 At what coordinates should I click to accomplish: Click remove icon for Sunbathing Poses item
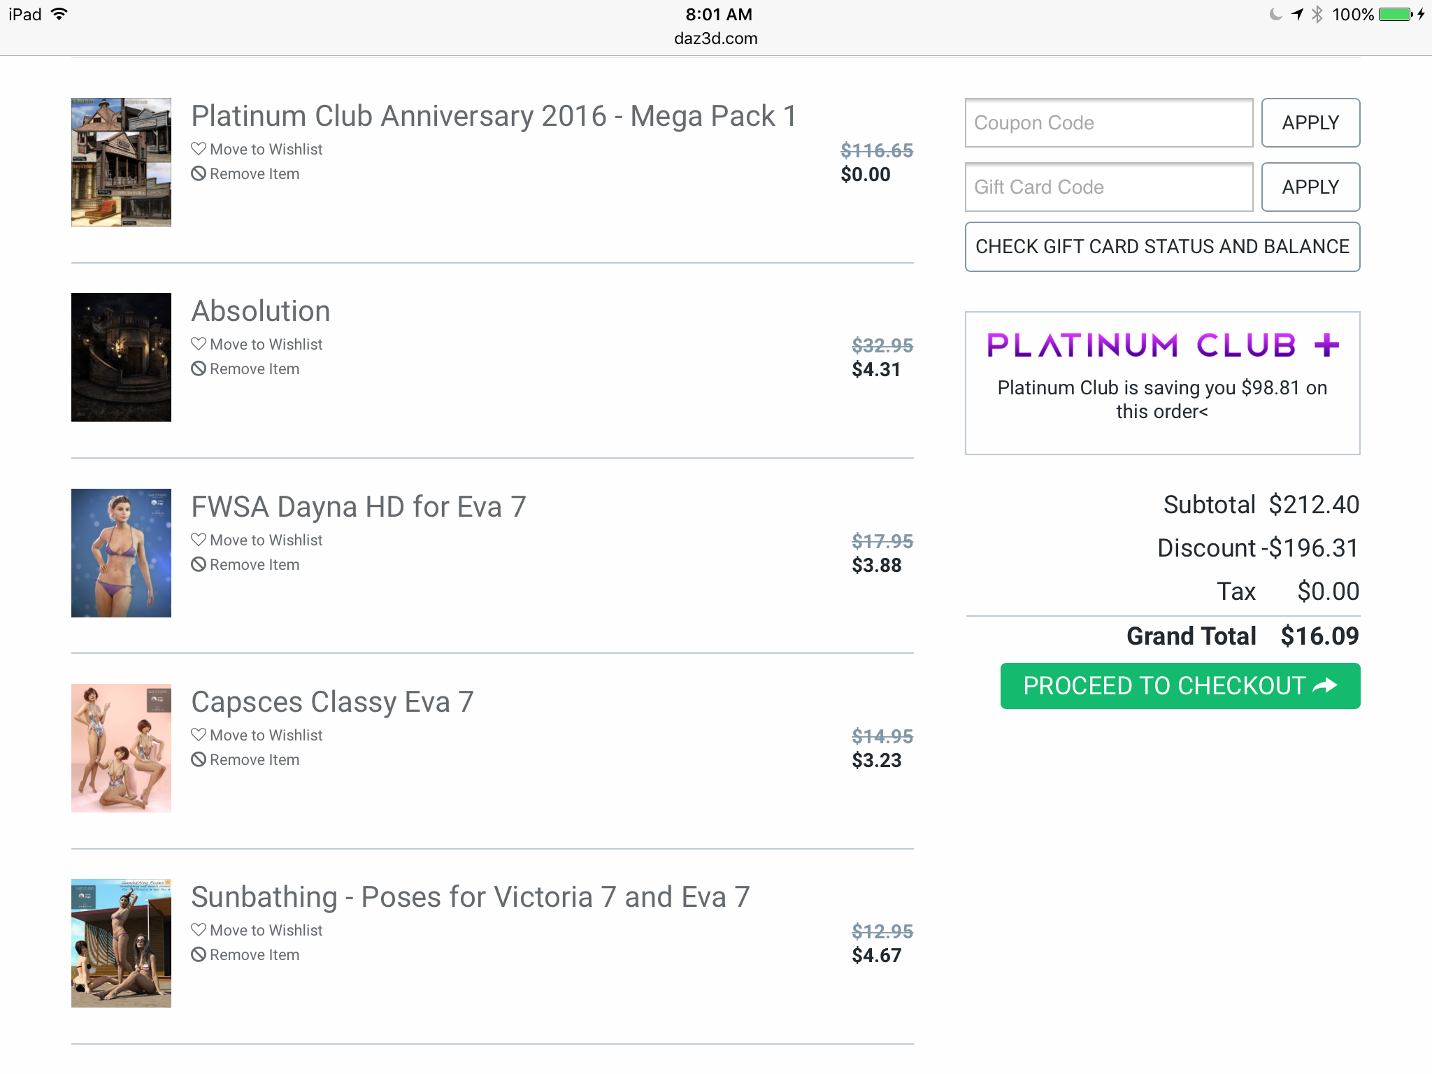[199, 954]
